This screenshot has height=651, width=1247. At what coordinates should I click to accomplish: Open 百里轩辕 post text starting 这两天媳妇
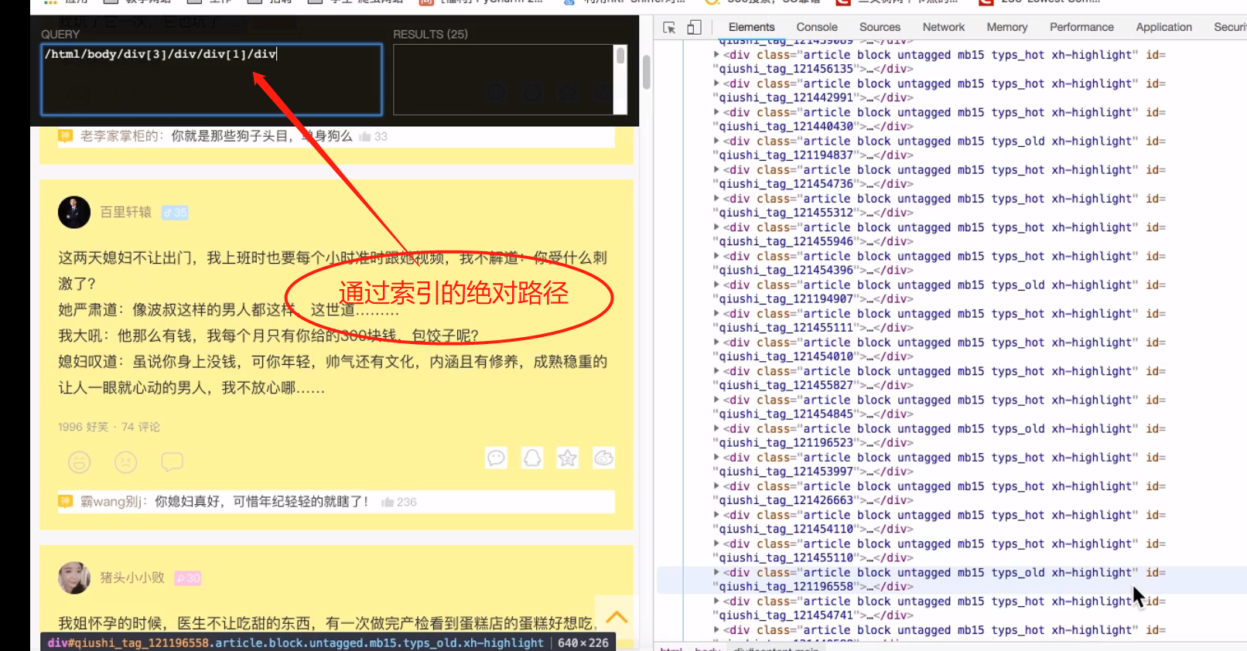[x=333, y=322]
